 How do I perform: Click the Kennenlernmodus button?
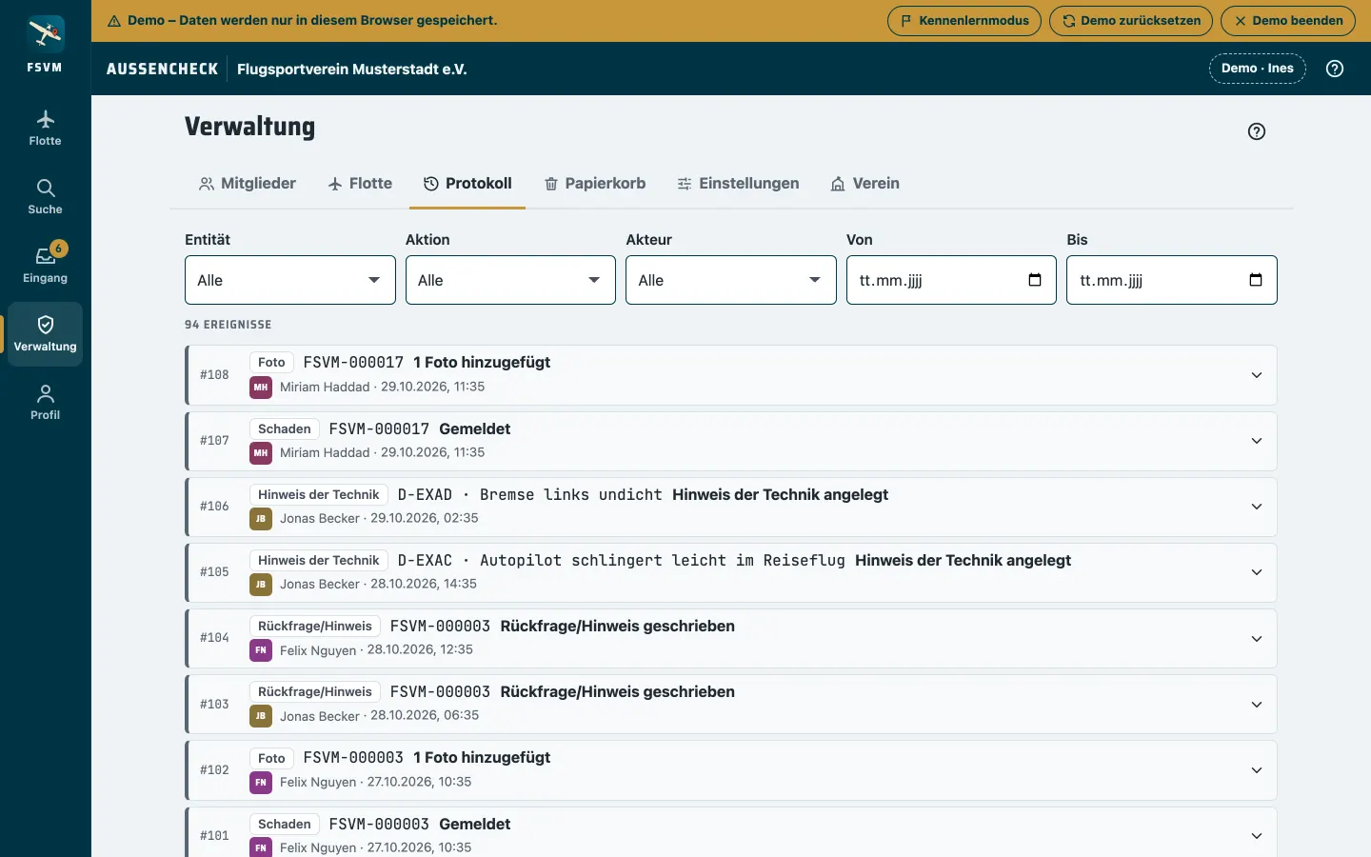point(964,20)
